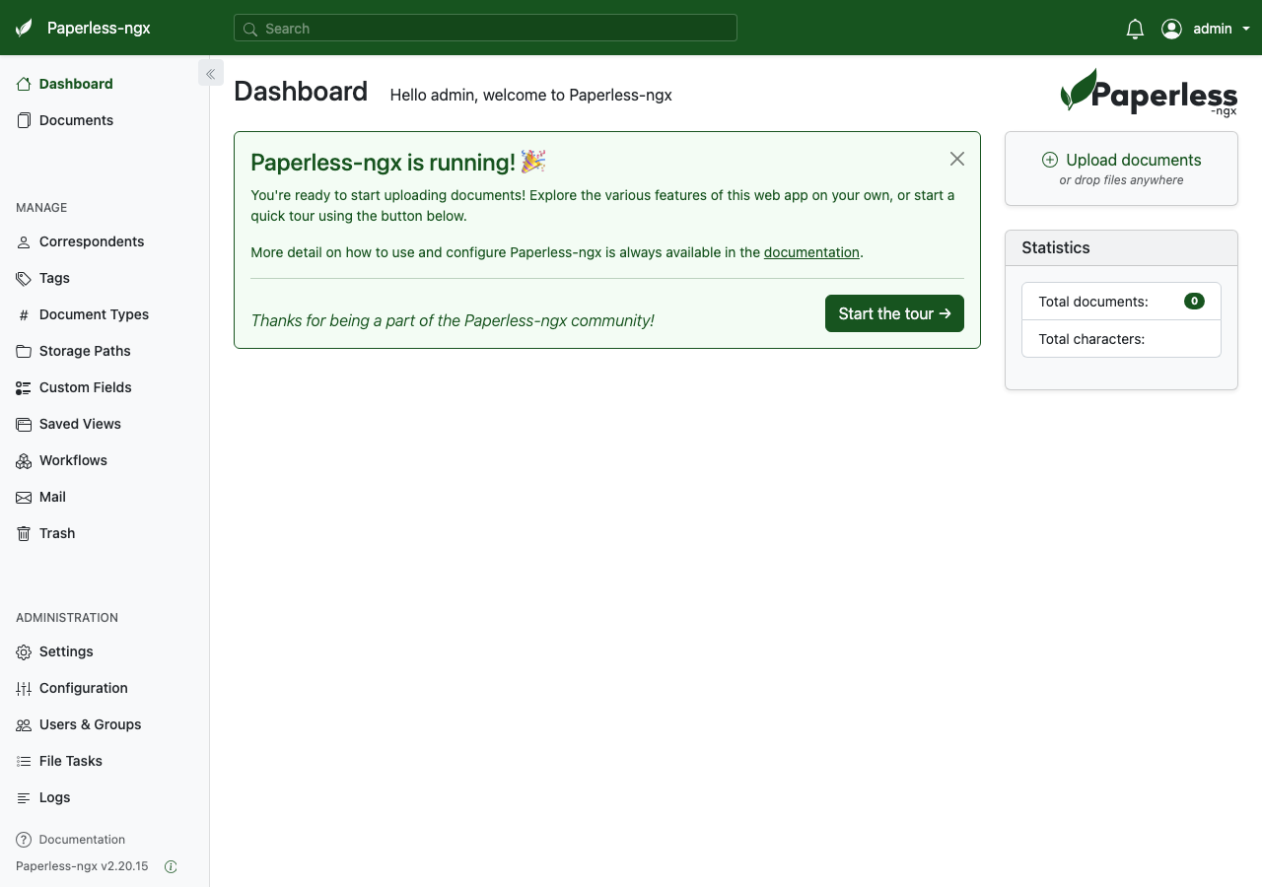Click the plus icon in Upload documents
The image size is (1262, 887).
1050,160
